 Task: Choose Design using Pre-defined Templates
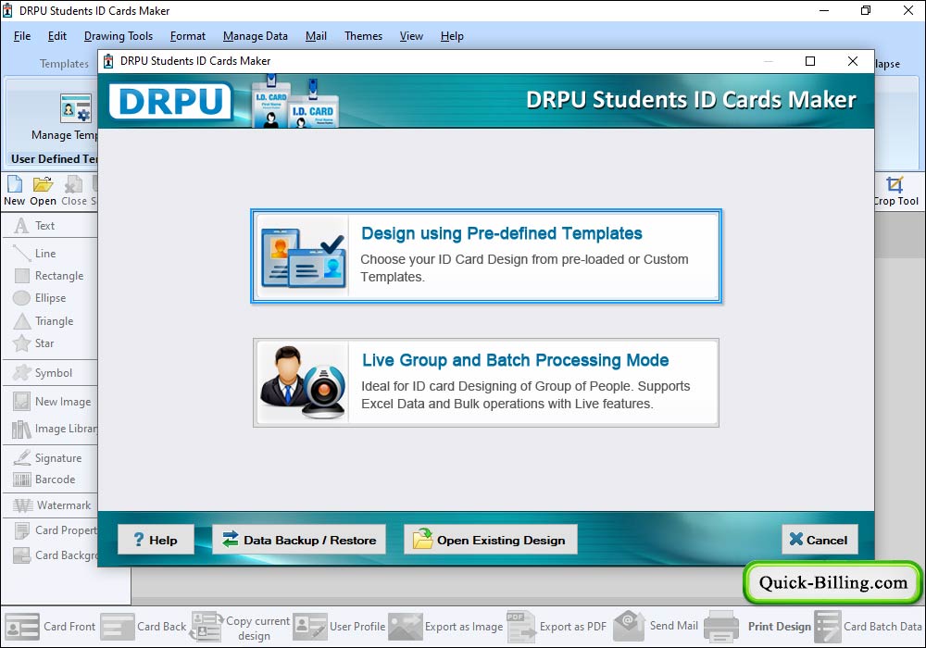(x=486, y=255)
